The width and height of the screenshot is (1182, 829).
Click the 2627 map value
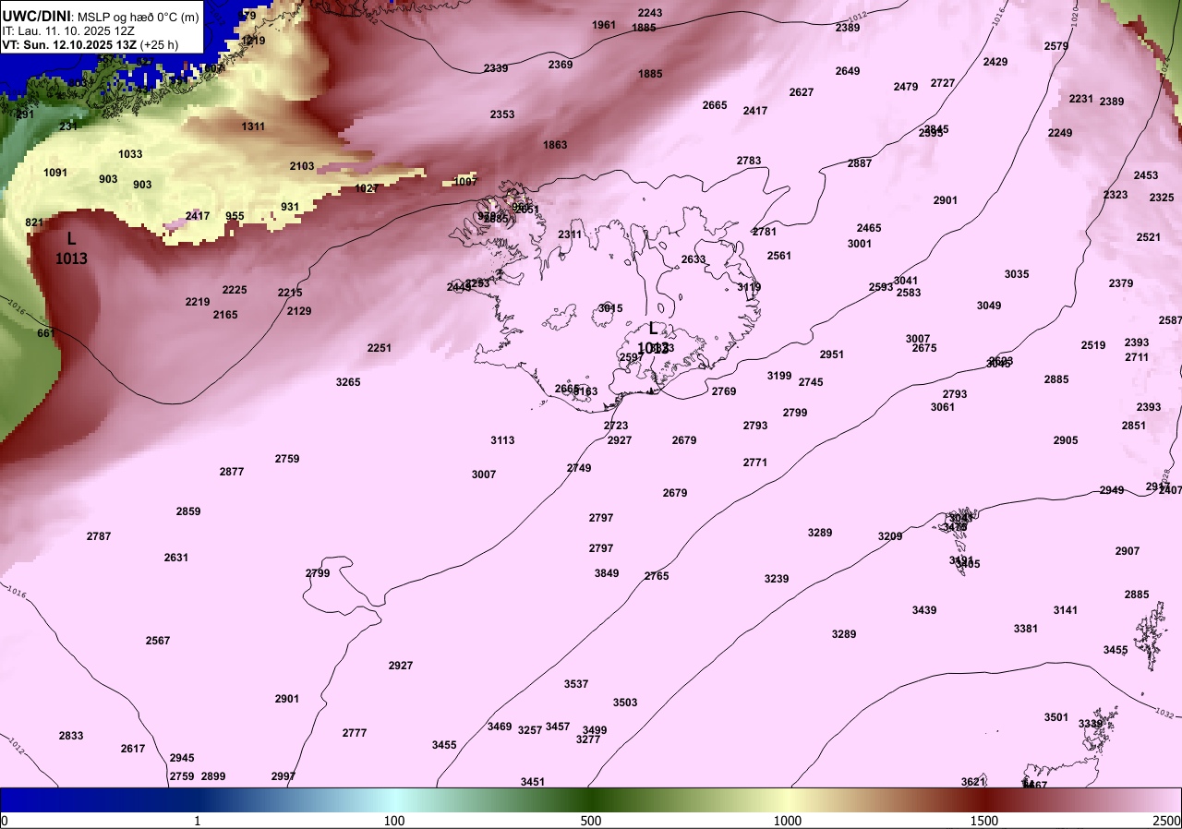pyautogui.click(x=802, y=92)
